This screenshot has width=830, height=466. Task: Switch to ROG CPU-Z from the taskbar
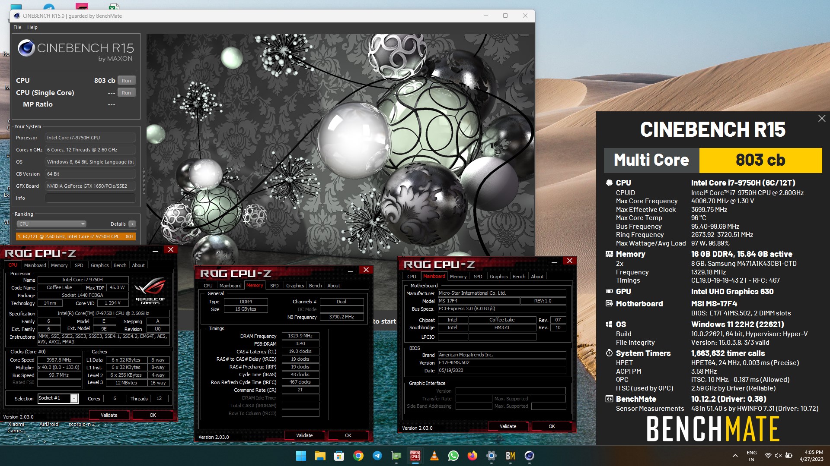415,456
